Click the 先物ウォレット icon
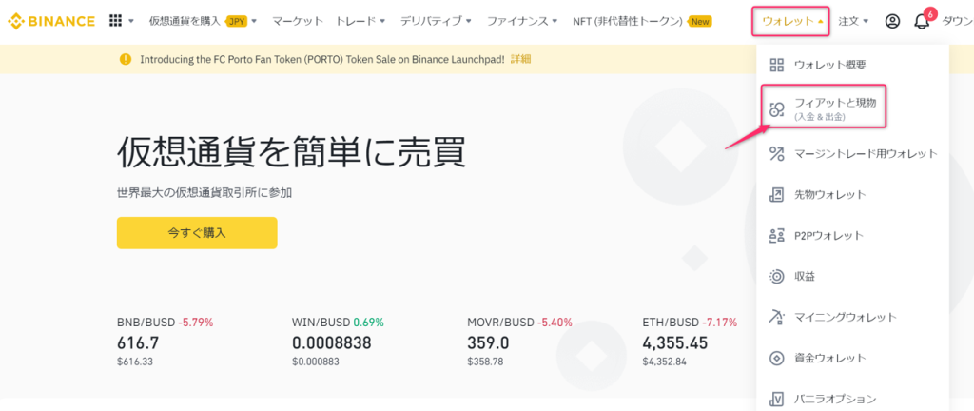This screenshot has width=974, height=411. (776, 194)
